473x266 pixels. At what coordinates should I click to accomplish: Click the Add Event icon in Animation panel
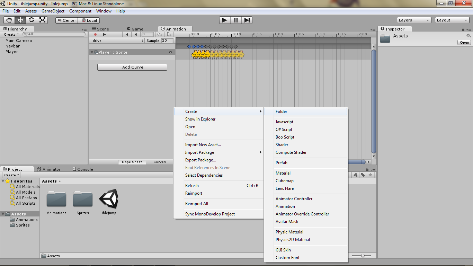(169, 34)
